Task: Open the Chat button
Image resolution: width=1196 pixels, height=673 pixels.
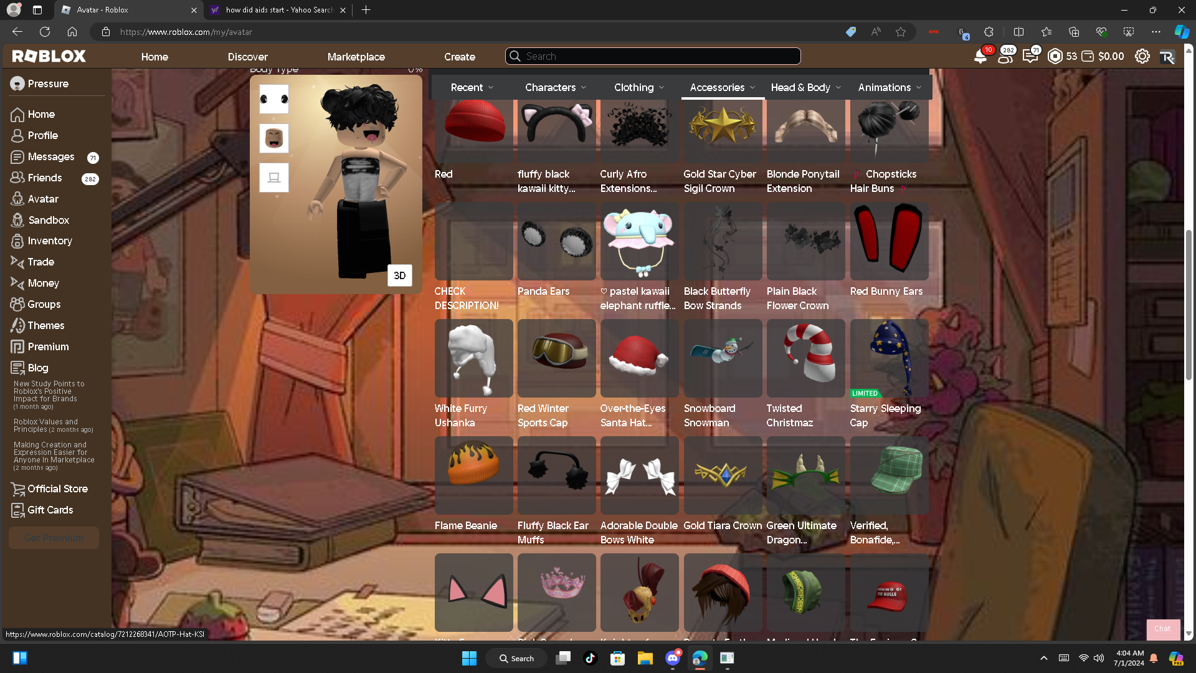Action: point(1162,629)
